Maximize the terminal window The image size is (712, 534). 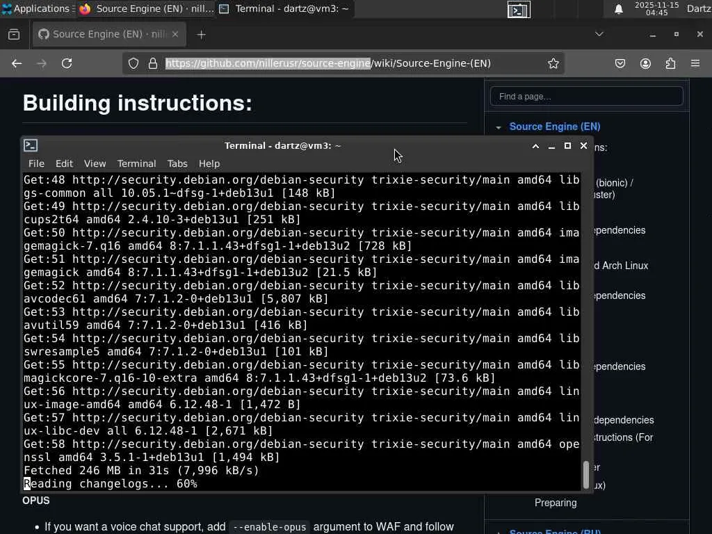567,146
